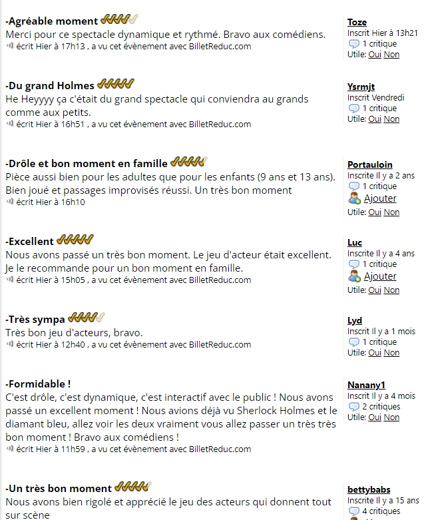Mark Toze's review as useful with Oui

coord(375,55)
